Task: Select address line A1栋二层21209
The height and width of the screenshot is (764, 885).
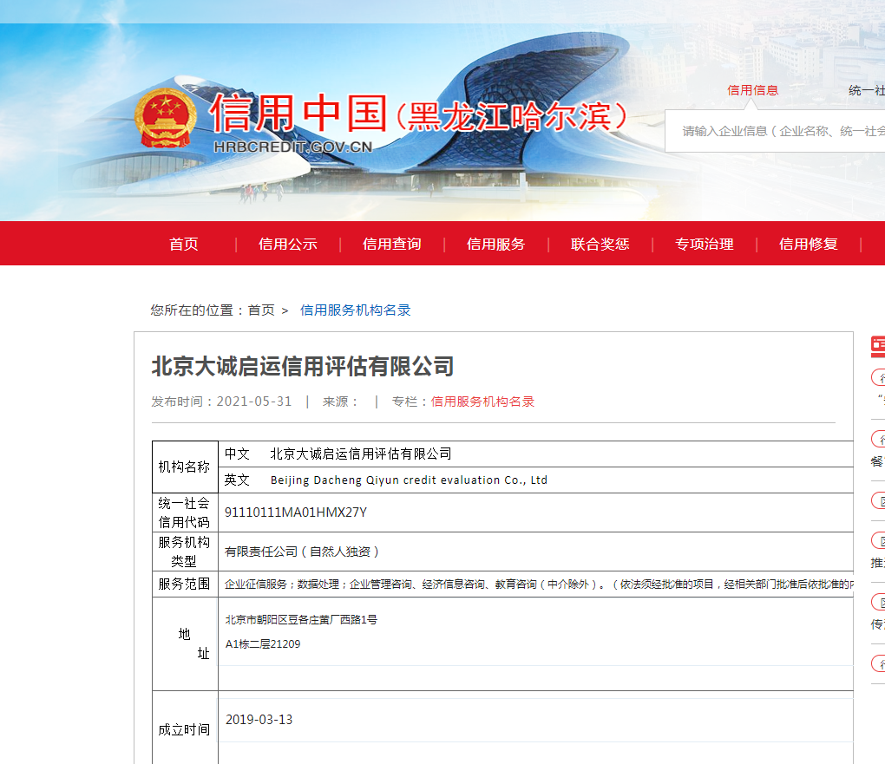Action: 263,643
